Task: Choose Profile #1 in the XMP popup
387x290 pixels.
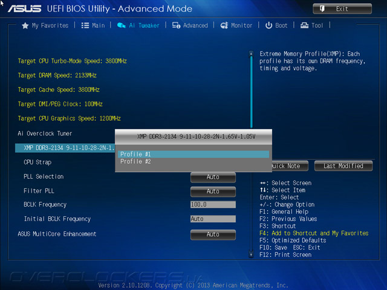Action: point(193,154)
